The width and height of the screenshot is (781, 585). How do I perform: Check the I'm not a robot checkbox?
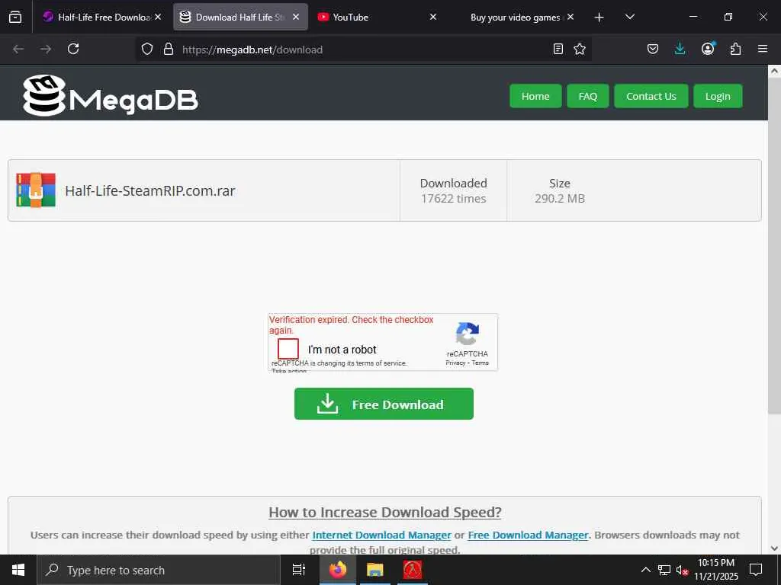point(288,349)
